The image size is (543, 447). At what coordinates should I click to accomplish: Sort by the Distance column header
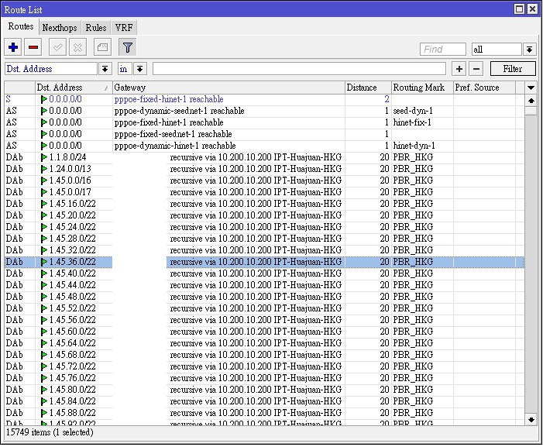(367, 88)
